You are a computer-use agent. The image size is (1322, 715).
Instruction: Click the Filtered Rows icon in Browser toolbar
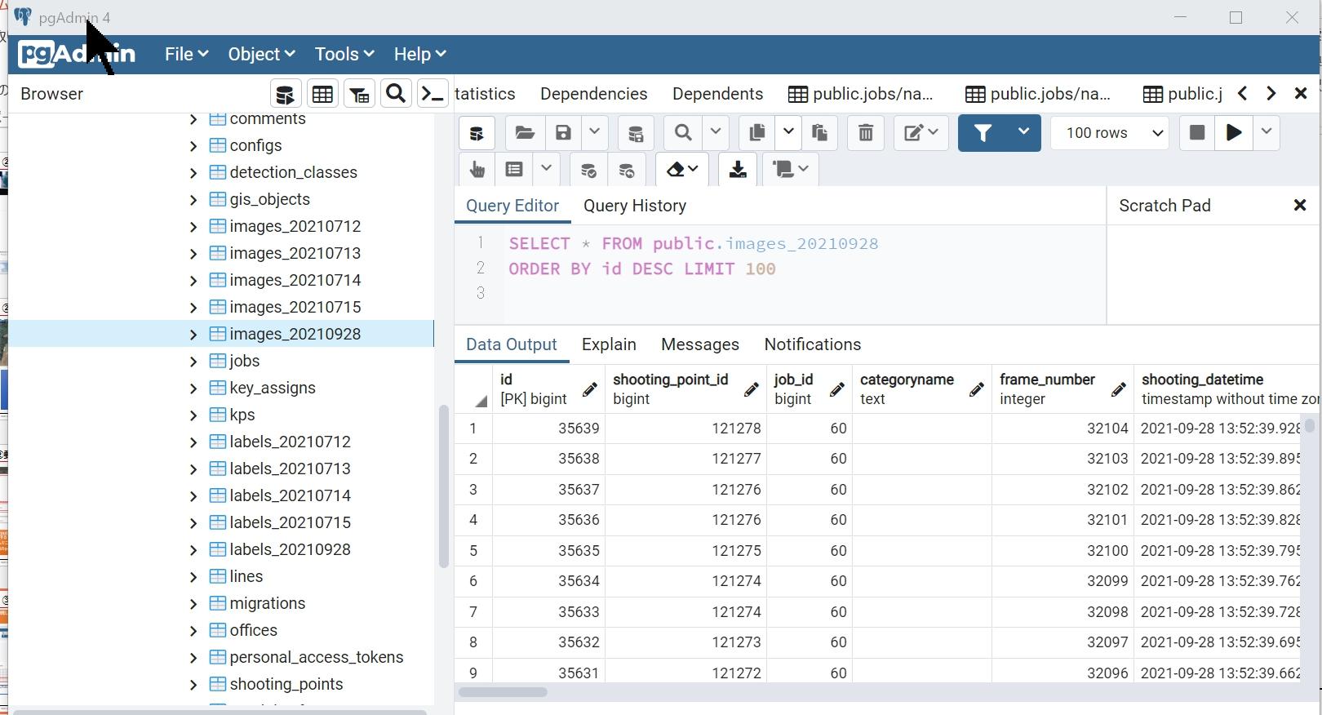pos(359,94)
